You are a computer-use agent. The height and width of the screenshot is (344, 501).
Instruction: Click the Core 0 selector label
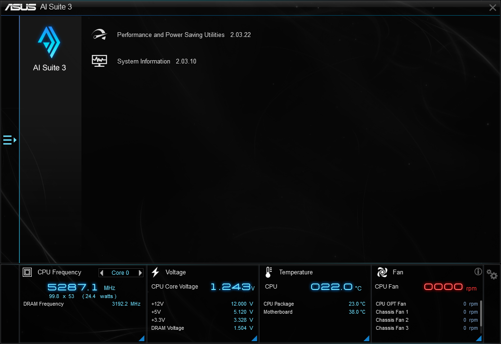coord(120,273)
